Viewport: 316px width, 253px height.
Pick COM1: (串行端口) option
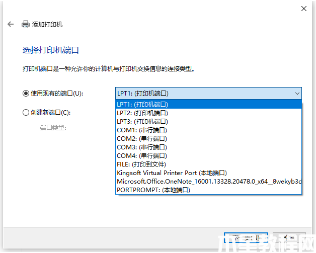[208, 130]
